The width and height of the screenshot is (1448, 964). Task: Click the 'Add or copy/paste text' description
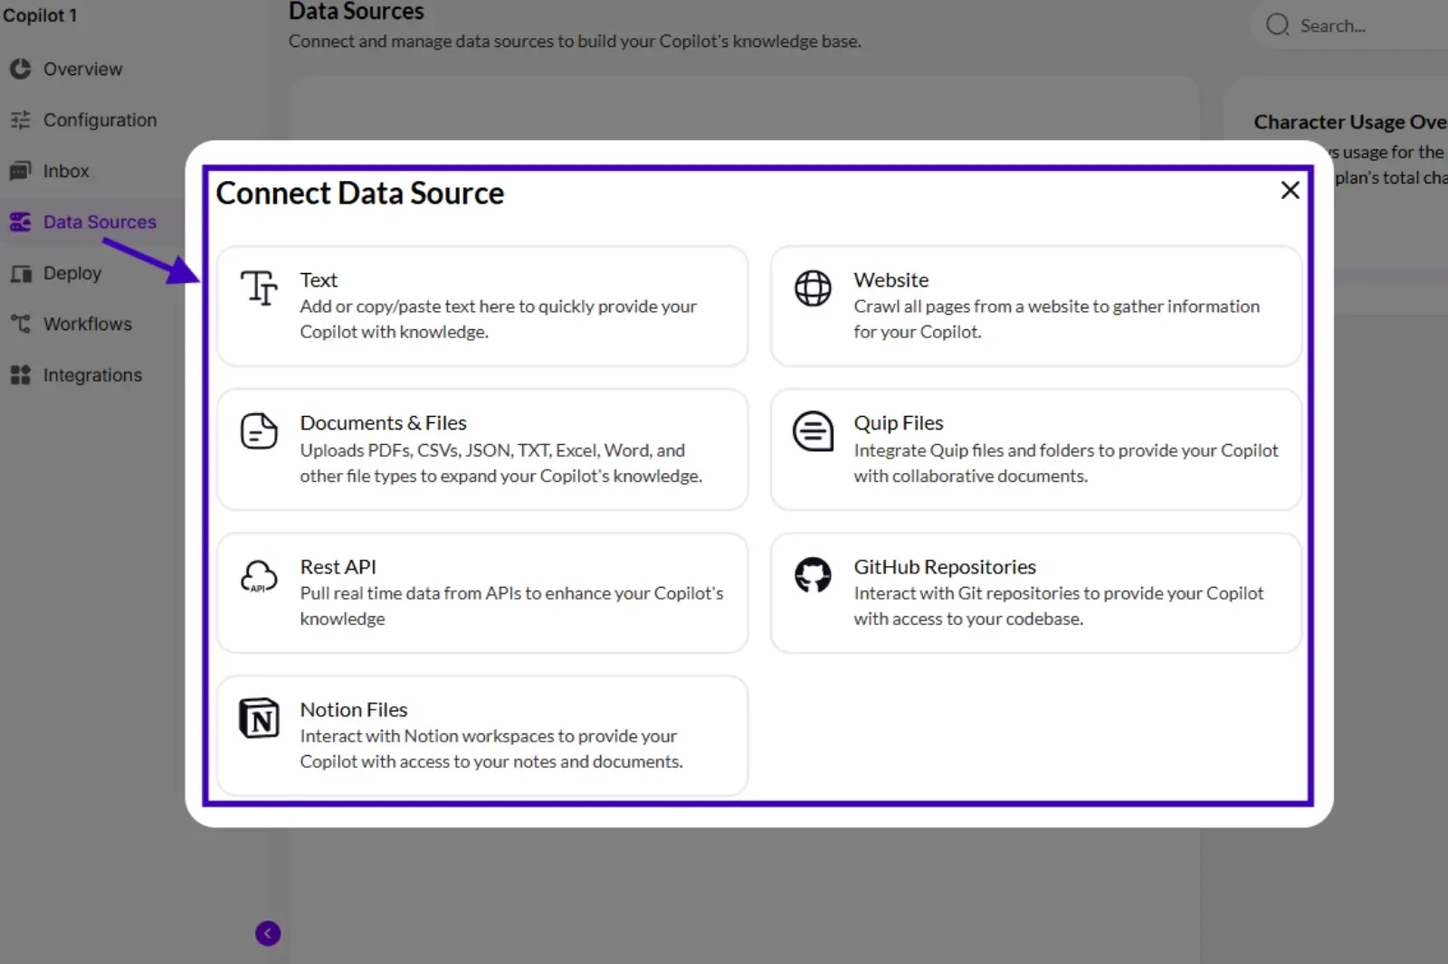click(x=499, y=318)
